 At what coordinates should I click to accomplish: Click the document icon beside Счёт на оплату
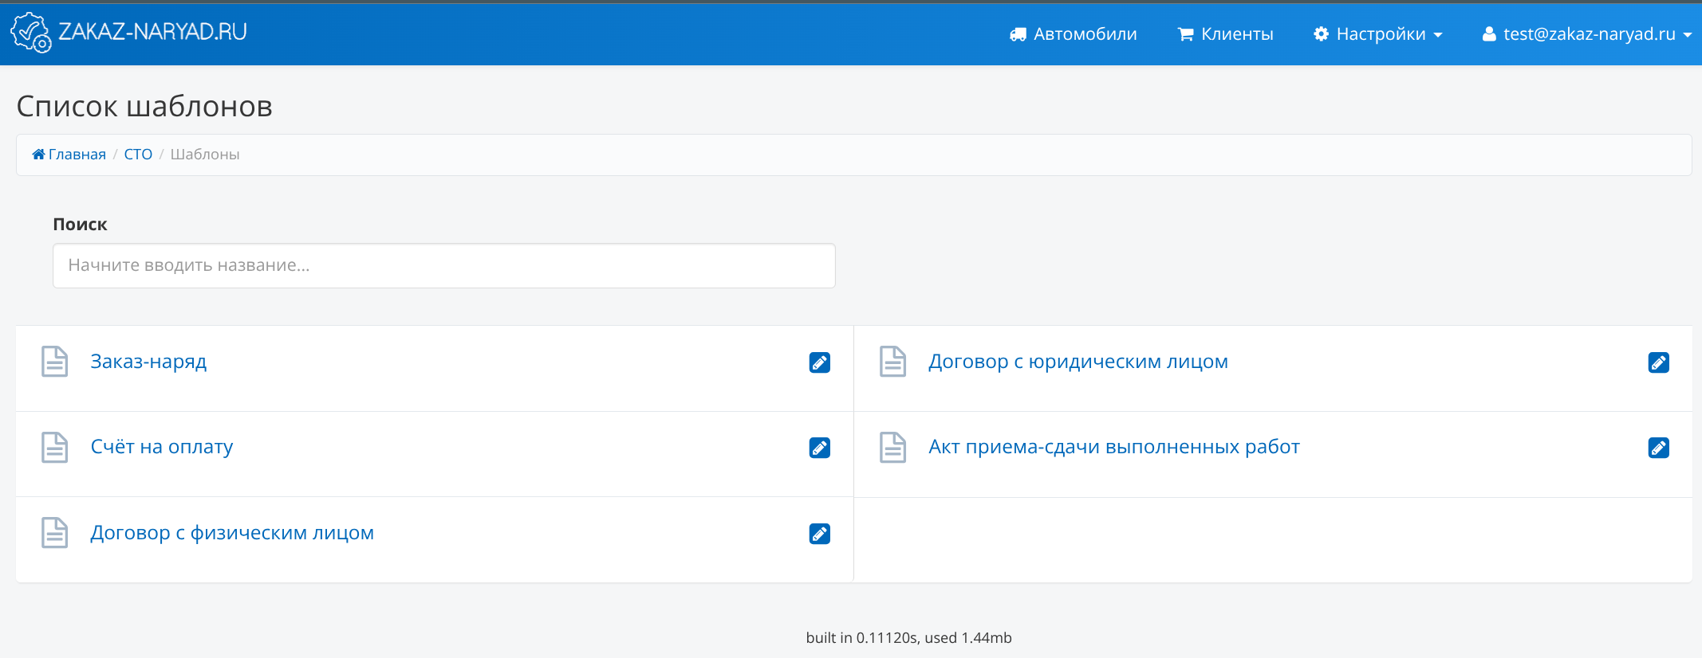54,447
